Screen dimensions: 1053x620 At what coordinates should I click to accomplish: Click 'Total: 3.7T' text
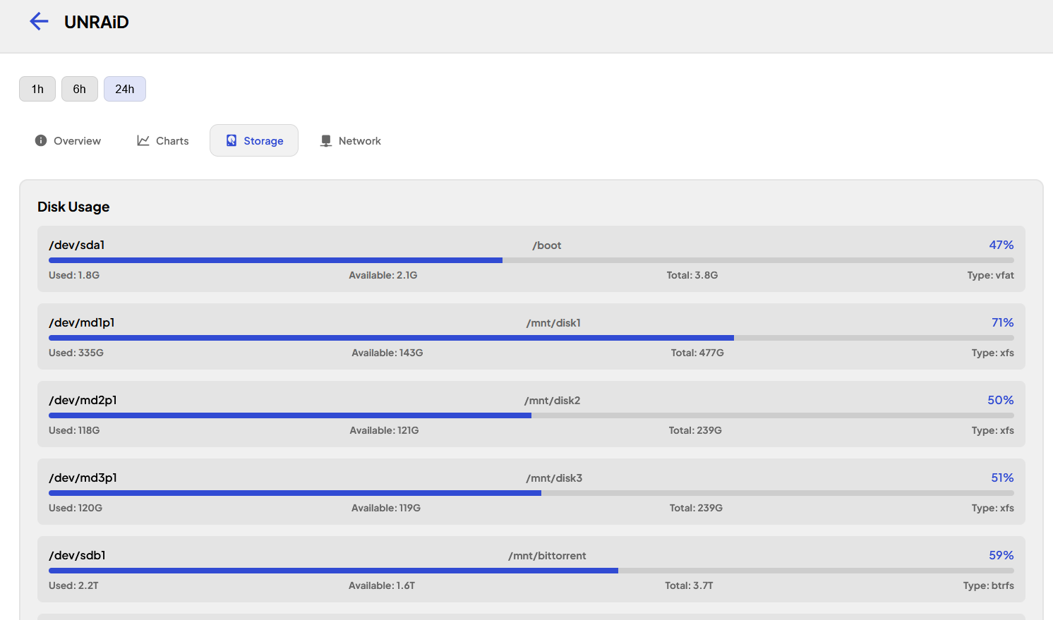coord(689,585)
